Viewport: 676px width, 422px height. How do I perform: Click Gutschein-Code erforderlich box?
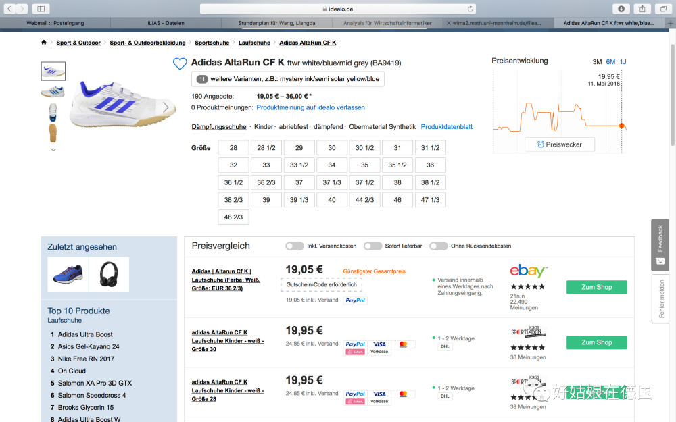[321, 285]
